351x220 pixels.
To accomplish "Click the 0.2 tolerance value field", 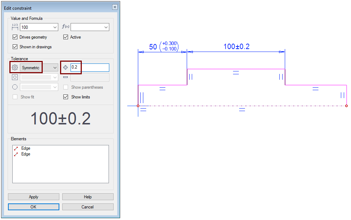I will coord(89,67).
